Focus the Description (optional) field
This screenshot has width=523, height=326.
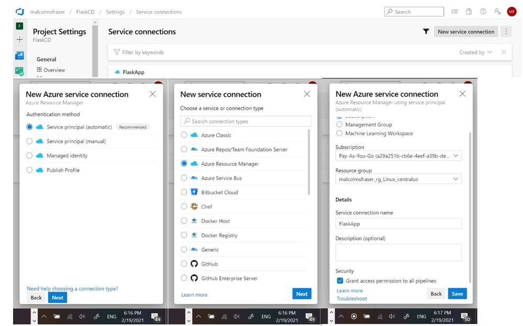click(x=398, y=252)
